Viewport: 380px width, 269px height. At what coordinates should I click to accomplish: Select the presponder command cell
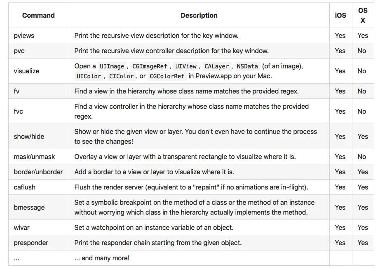click(31, 243)
